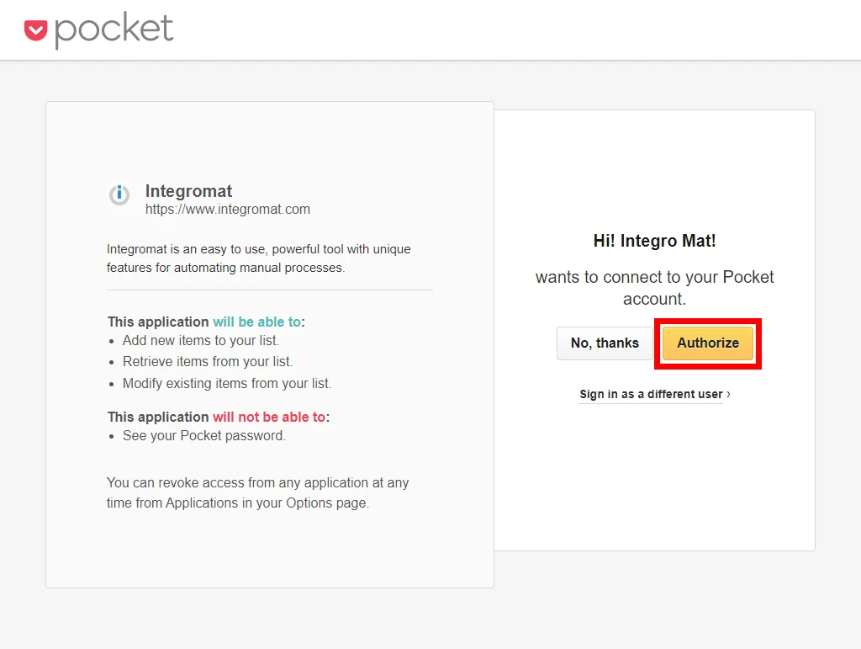Click the revoke access notice paragraph
861x649 pixels.
(257, 493)
